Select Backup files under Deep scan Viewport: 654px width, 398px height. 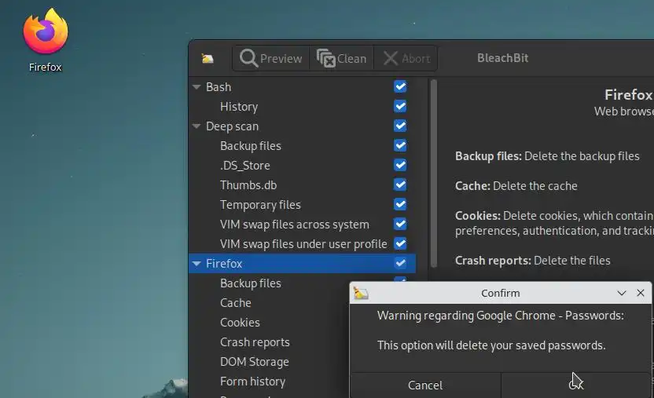(302, 146)
